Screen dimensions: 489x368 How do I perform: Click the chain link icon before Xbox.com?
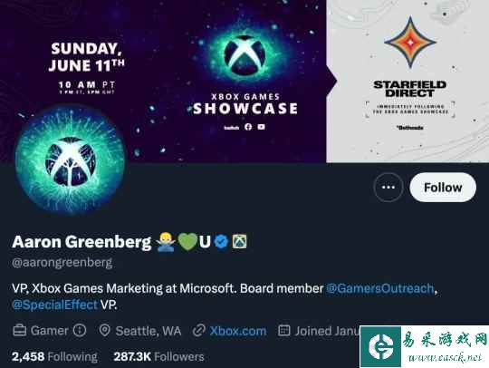(x=199, y=331)
